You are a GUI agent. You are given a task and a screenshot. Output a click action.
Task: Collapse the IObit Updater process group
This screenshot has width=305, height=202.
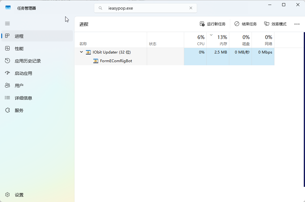pyautogui.click(x=82, y=52)
